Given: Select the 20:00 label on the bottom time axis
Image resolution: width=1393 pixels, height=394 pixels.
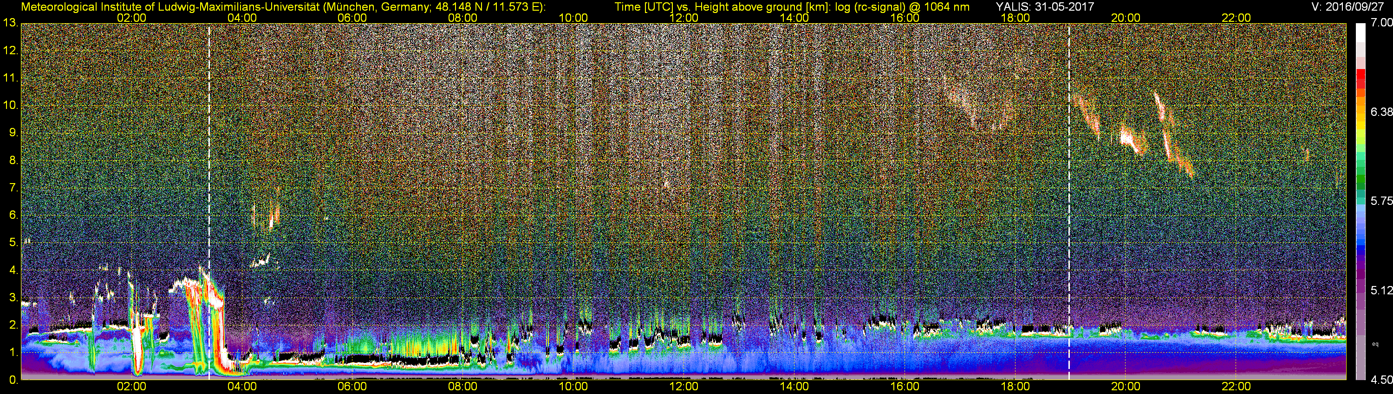Looking at the screenshot, I should click(1126, 387).
